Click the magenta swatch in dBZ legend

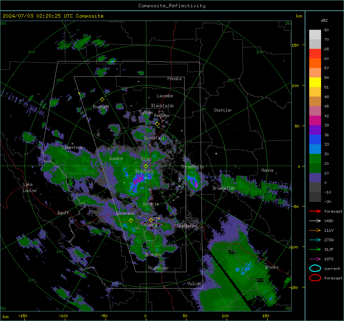point(315,121)
